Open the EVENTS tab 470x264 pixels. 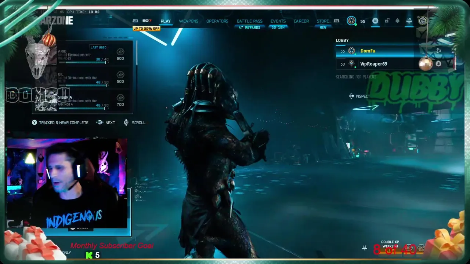pyautogui.click(x=278, y=21)
